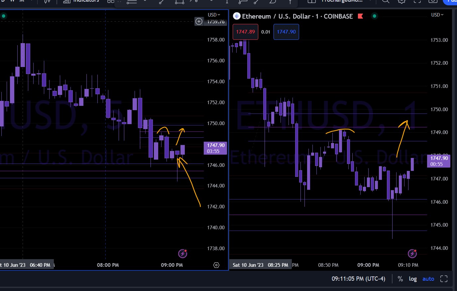Click the green market status dot beside the flag

[x=375, y=16]
